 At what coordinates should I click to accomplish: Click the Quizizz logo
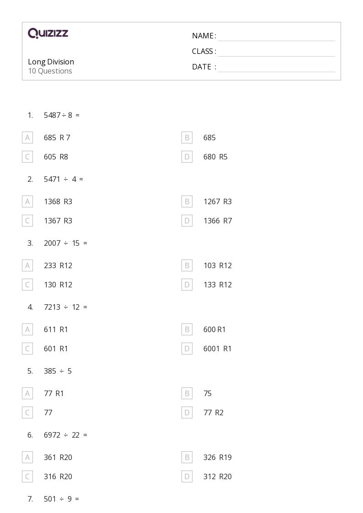[48, 33]
